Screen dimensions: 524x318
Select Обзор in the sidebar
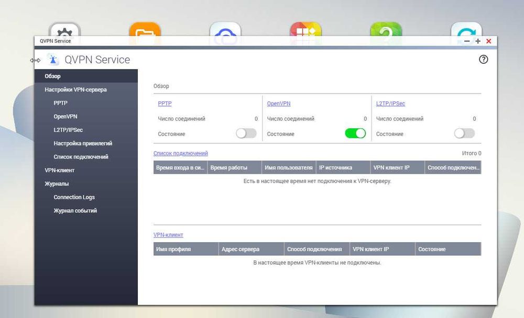[86, 76]
